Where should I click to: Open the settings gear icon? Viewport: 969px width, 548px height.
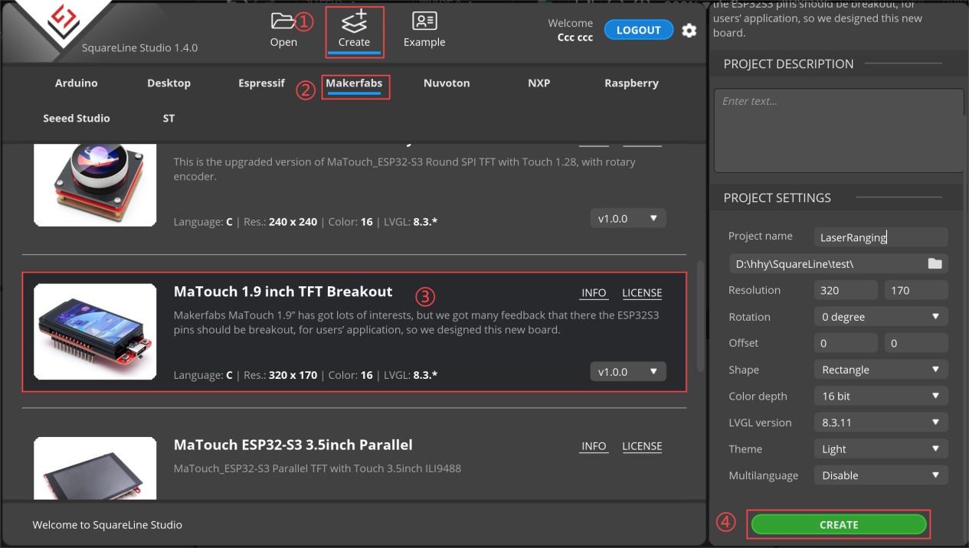(689, 31)
